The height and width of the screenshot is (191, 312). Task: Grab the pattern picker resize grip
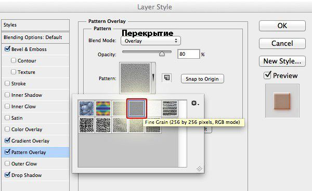click(199, 169)
